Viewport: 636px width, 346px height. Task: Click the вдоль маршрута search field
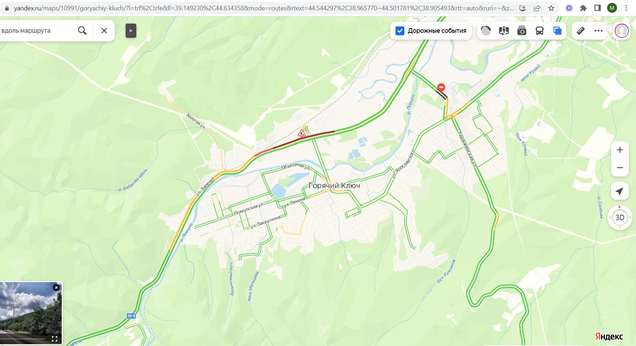tap(36, 31)
